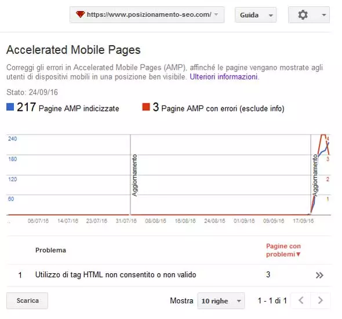342x319 pixels.
Task: Open row Utilizzo di tag HTML non consentito
Action: click(169, 275)
